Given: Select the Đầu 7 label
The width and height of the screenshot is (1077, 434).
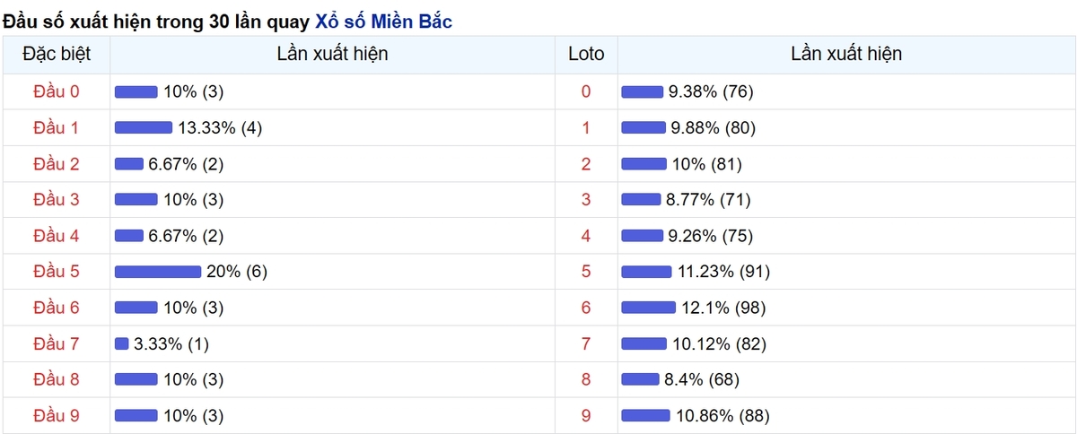Looking at the screenshot, I should point(56,343).
